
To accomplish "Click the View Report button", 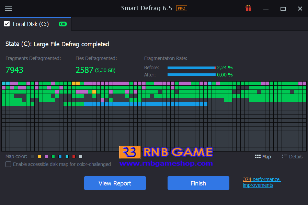I will 115,183.
